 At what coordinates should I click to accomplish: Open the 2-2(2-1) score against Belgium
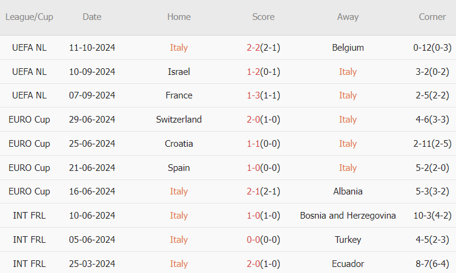coord(263,48)
